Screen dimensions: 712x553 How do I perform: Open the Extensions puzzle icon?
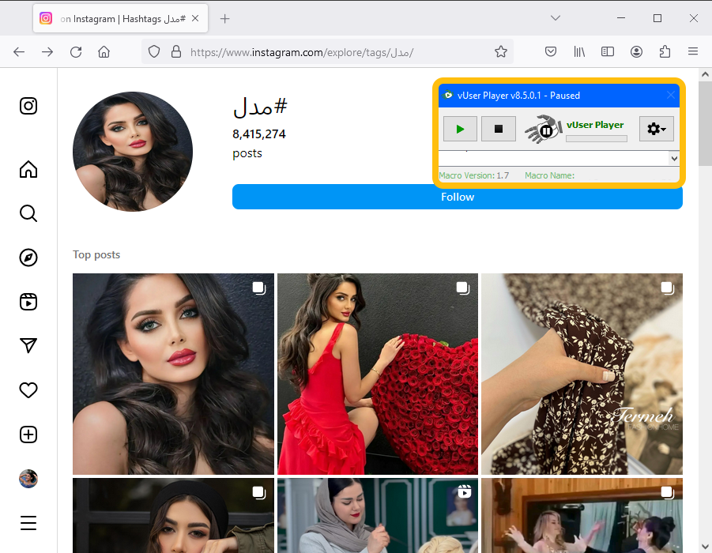pyautogui.click(x=665, y=52)
